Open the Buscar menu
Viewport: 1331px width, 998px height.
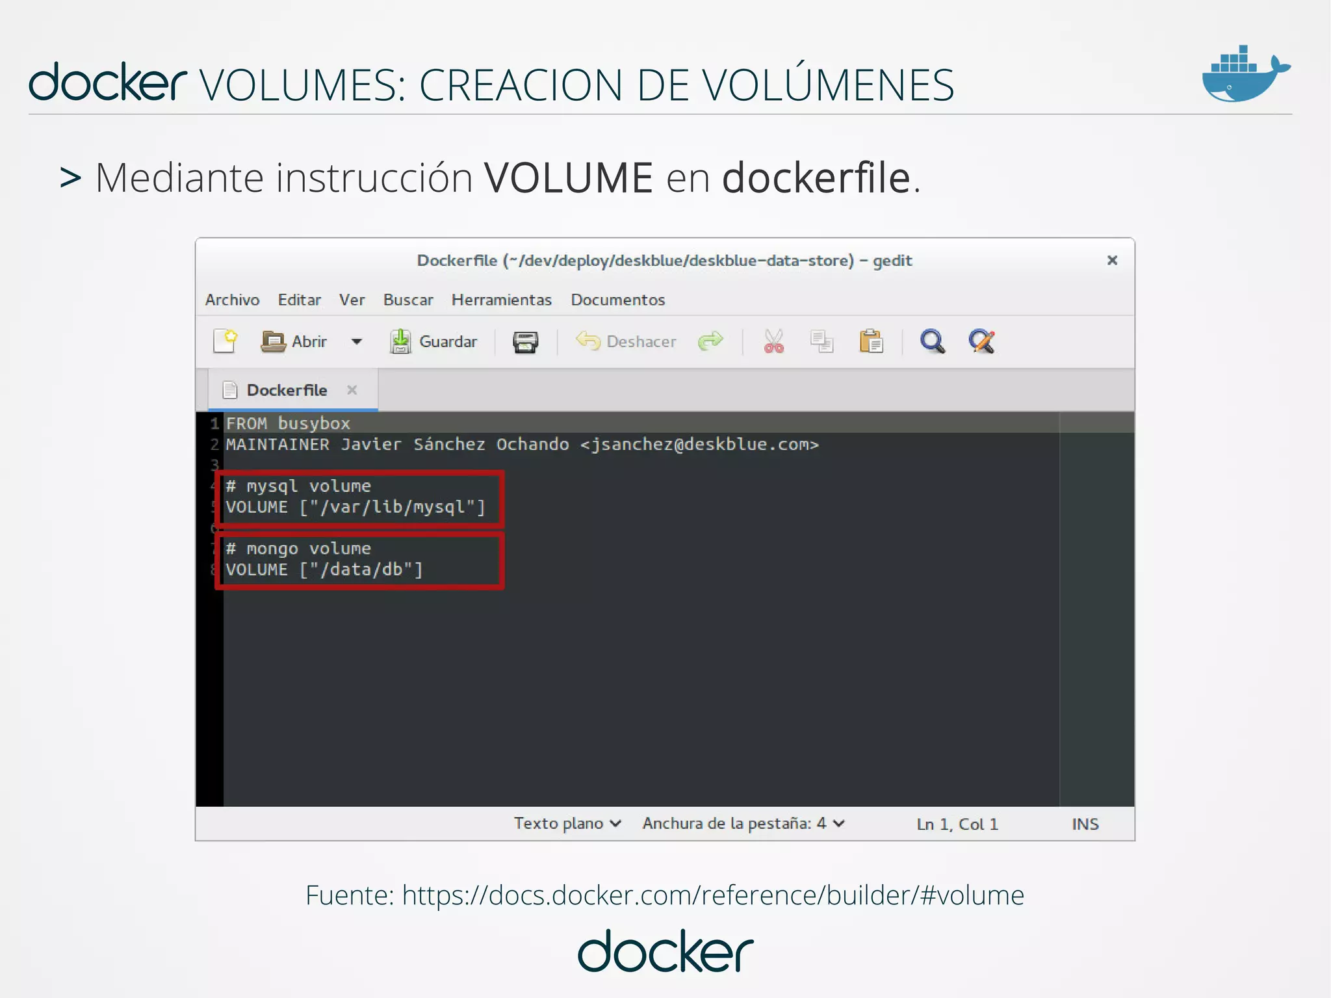pyautogui.click(x=408, y=300)
